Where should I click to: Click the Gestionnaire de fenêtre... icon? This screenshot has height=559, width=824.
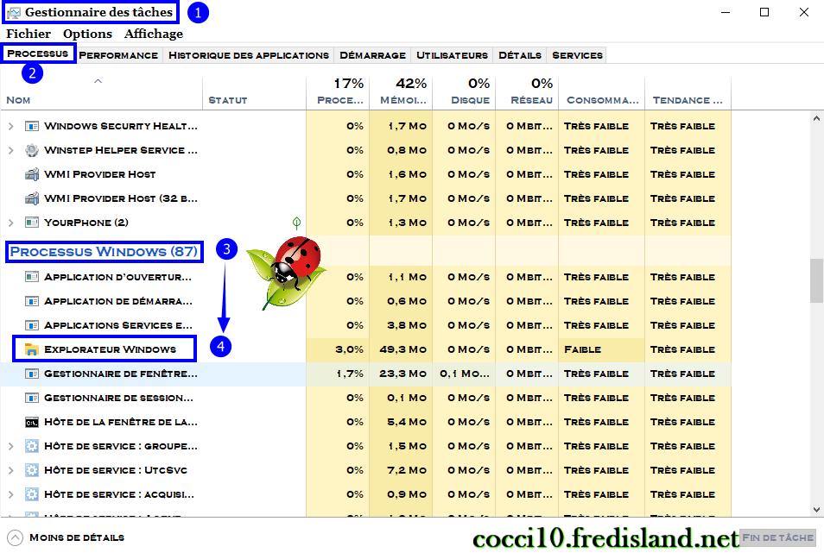tap(32, 374)
